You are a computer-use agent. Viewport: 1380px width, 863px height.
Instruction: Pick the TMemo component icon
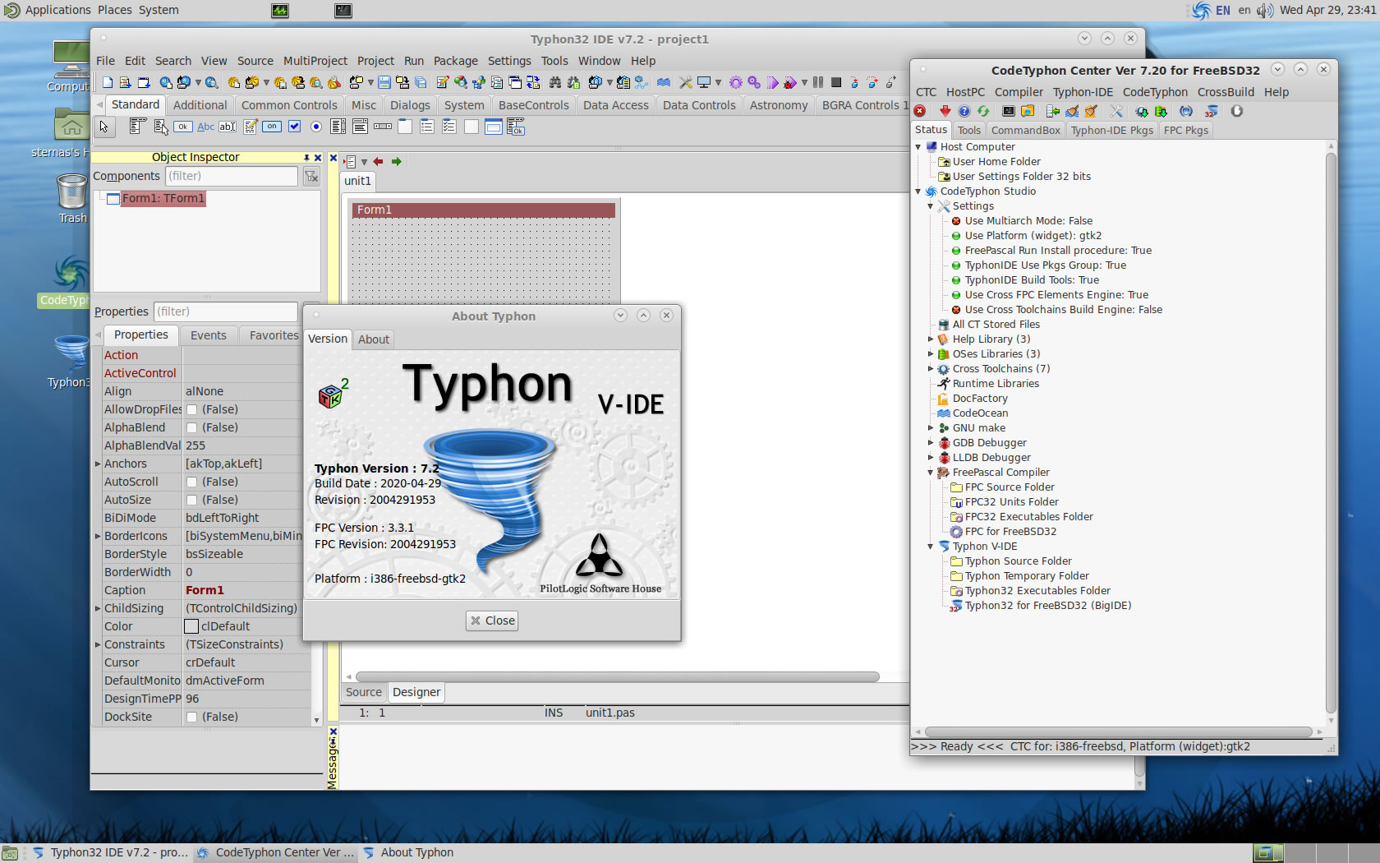[250, 127]
